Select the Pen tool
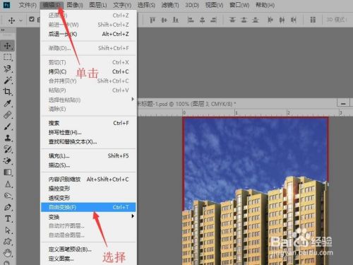The height and width of the screenshot is (265, 353). click(x=8, y=207)
